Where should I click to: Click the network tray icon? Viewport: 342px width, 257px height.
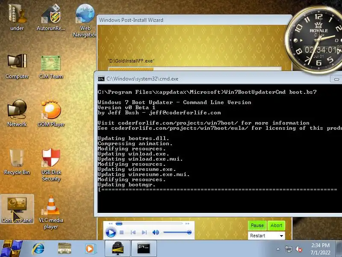click(288, 249)
